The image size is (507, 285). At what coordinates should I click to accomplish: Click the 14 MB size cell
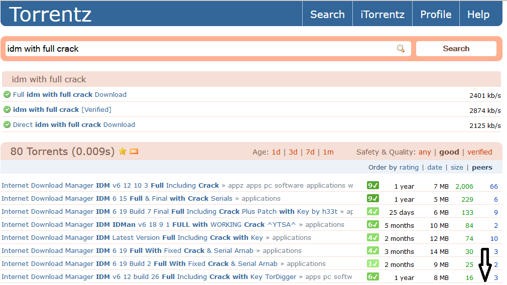[439, 252]
